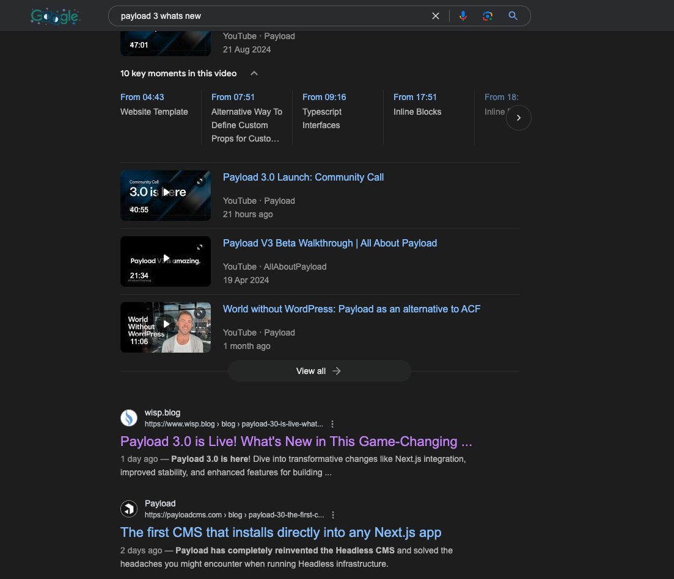Expand preview on Payload V3 amazing thumbnail
The height and width of the screenshot is (579, 674).
click(200, 247)
